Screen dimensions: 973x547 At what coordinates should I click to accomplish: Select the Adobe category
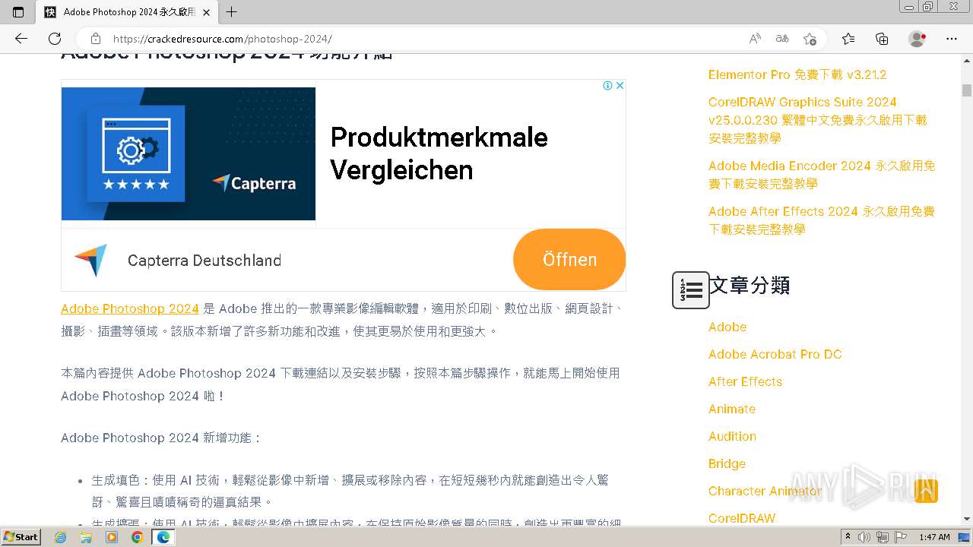coord(727,327)
